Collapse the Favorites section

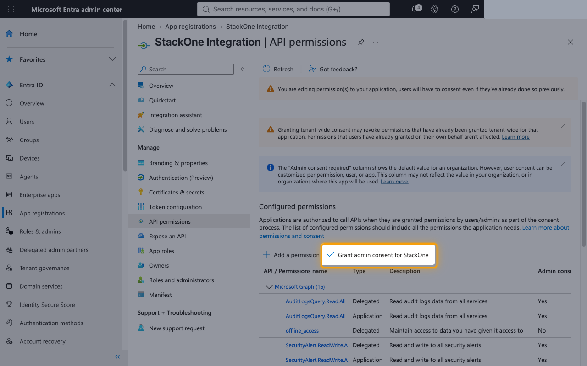(x=112, y=59)
